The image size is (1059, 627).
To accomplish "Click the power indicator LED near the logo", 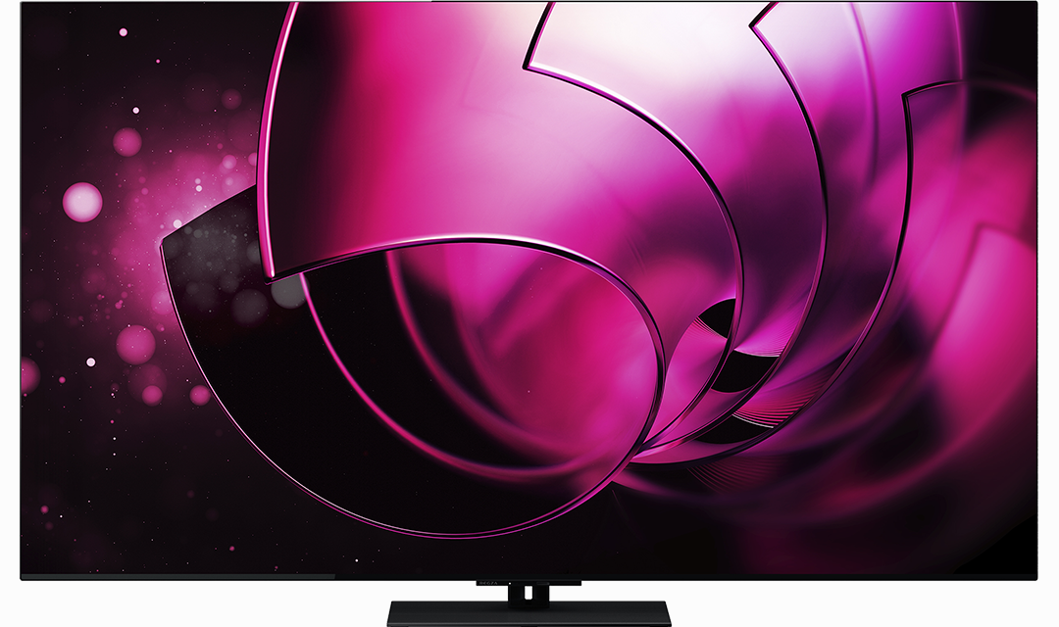I will [x=510, y=581].
